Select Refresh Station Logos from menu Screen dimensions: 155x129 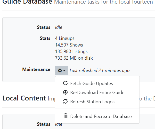(92, 102)
